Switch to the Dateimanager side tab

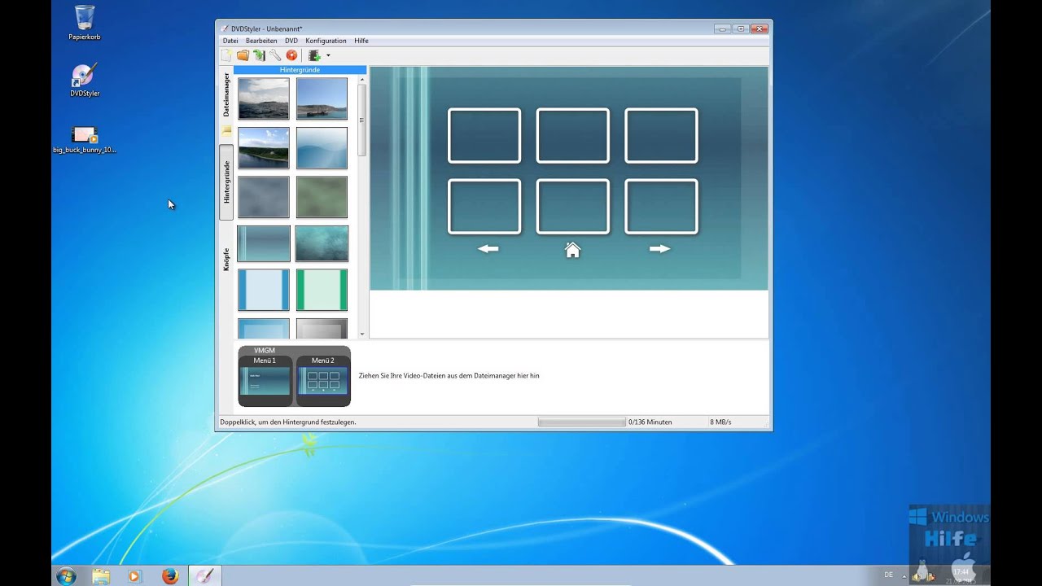(226, 94)
